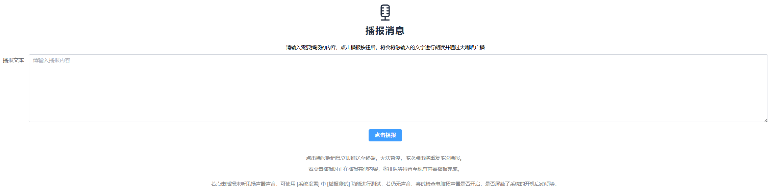773x191 pixels.
Task: Click the 点击播报 button
Action: [385, 135]
